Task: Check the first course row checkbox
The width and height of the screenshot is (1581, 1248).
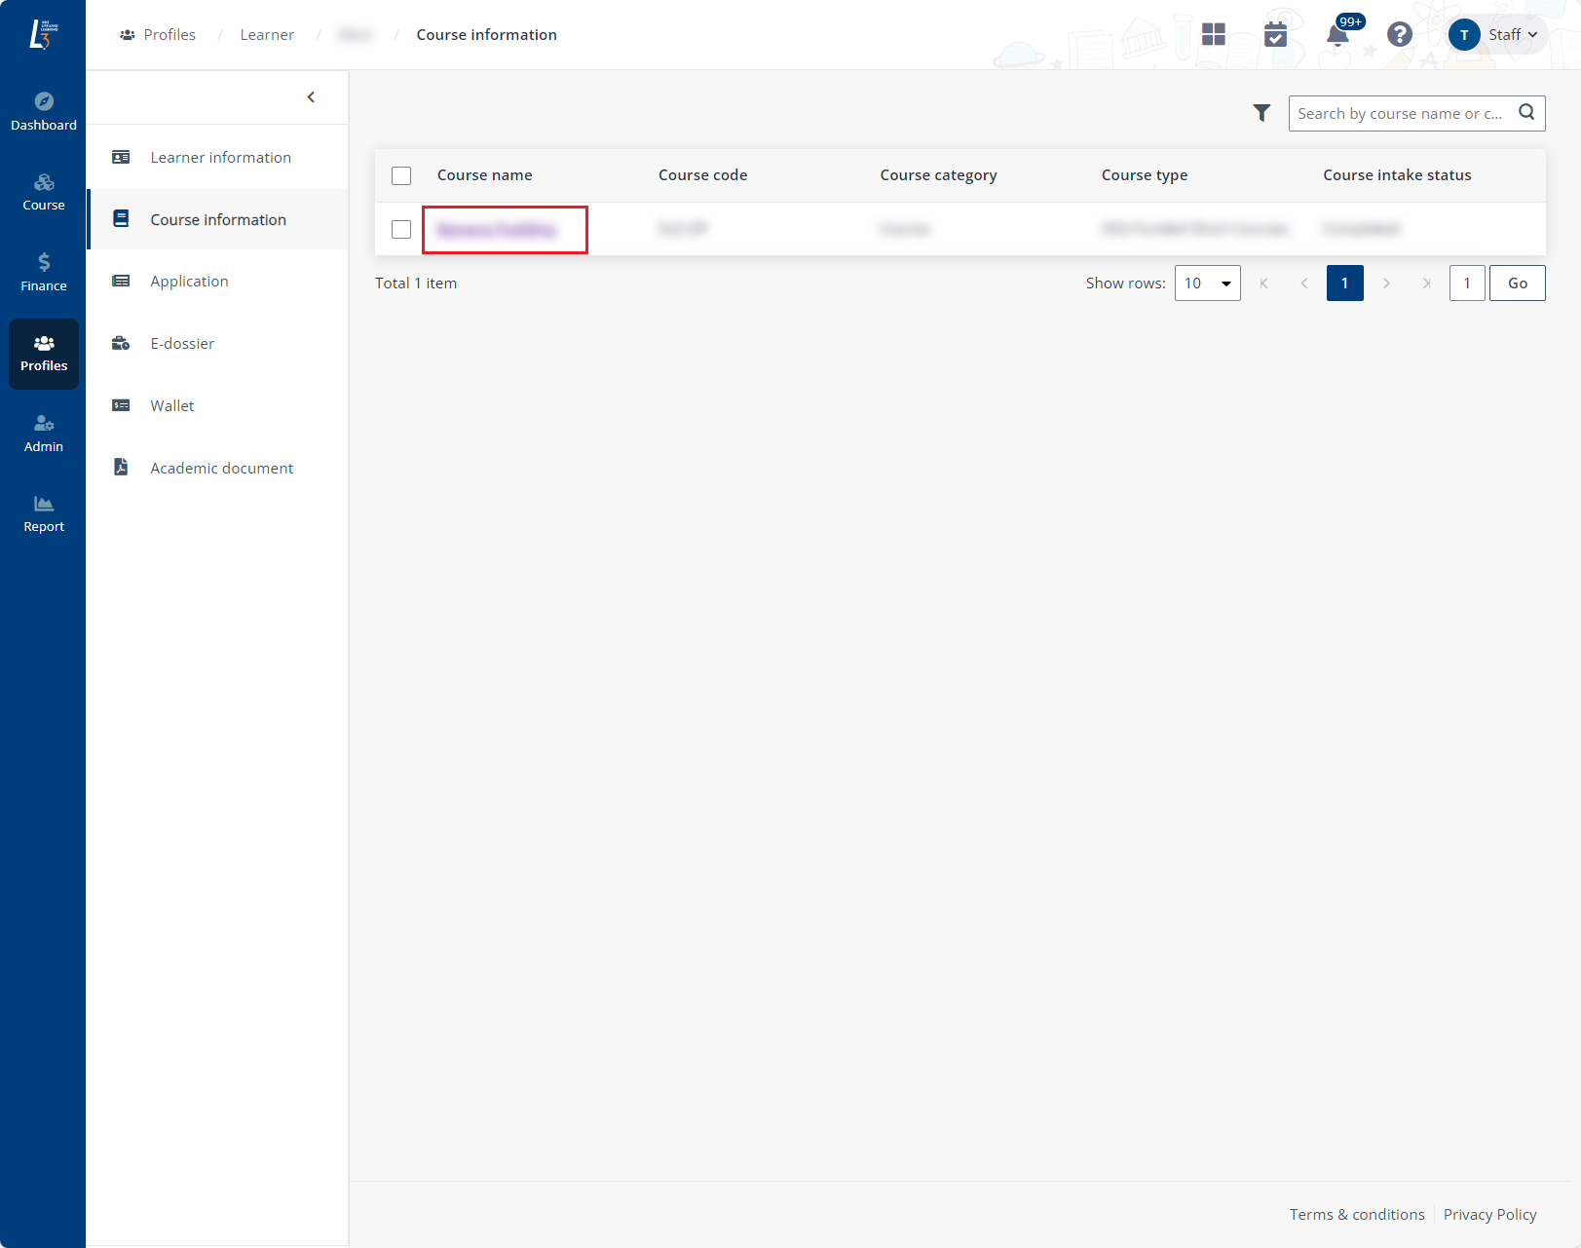Action: (x=401, y=229)
